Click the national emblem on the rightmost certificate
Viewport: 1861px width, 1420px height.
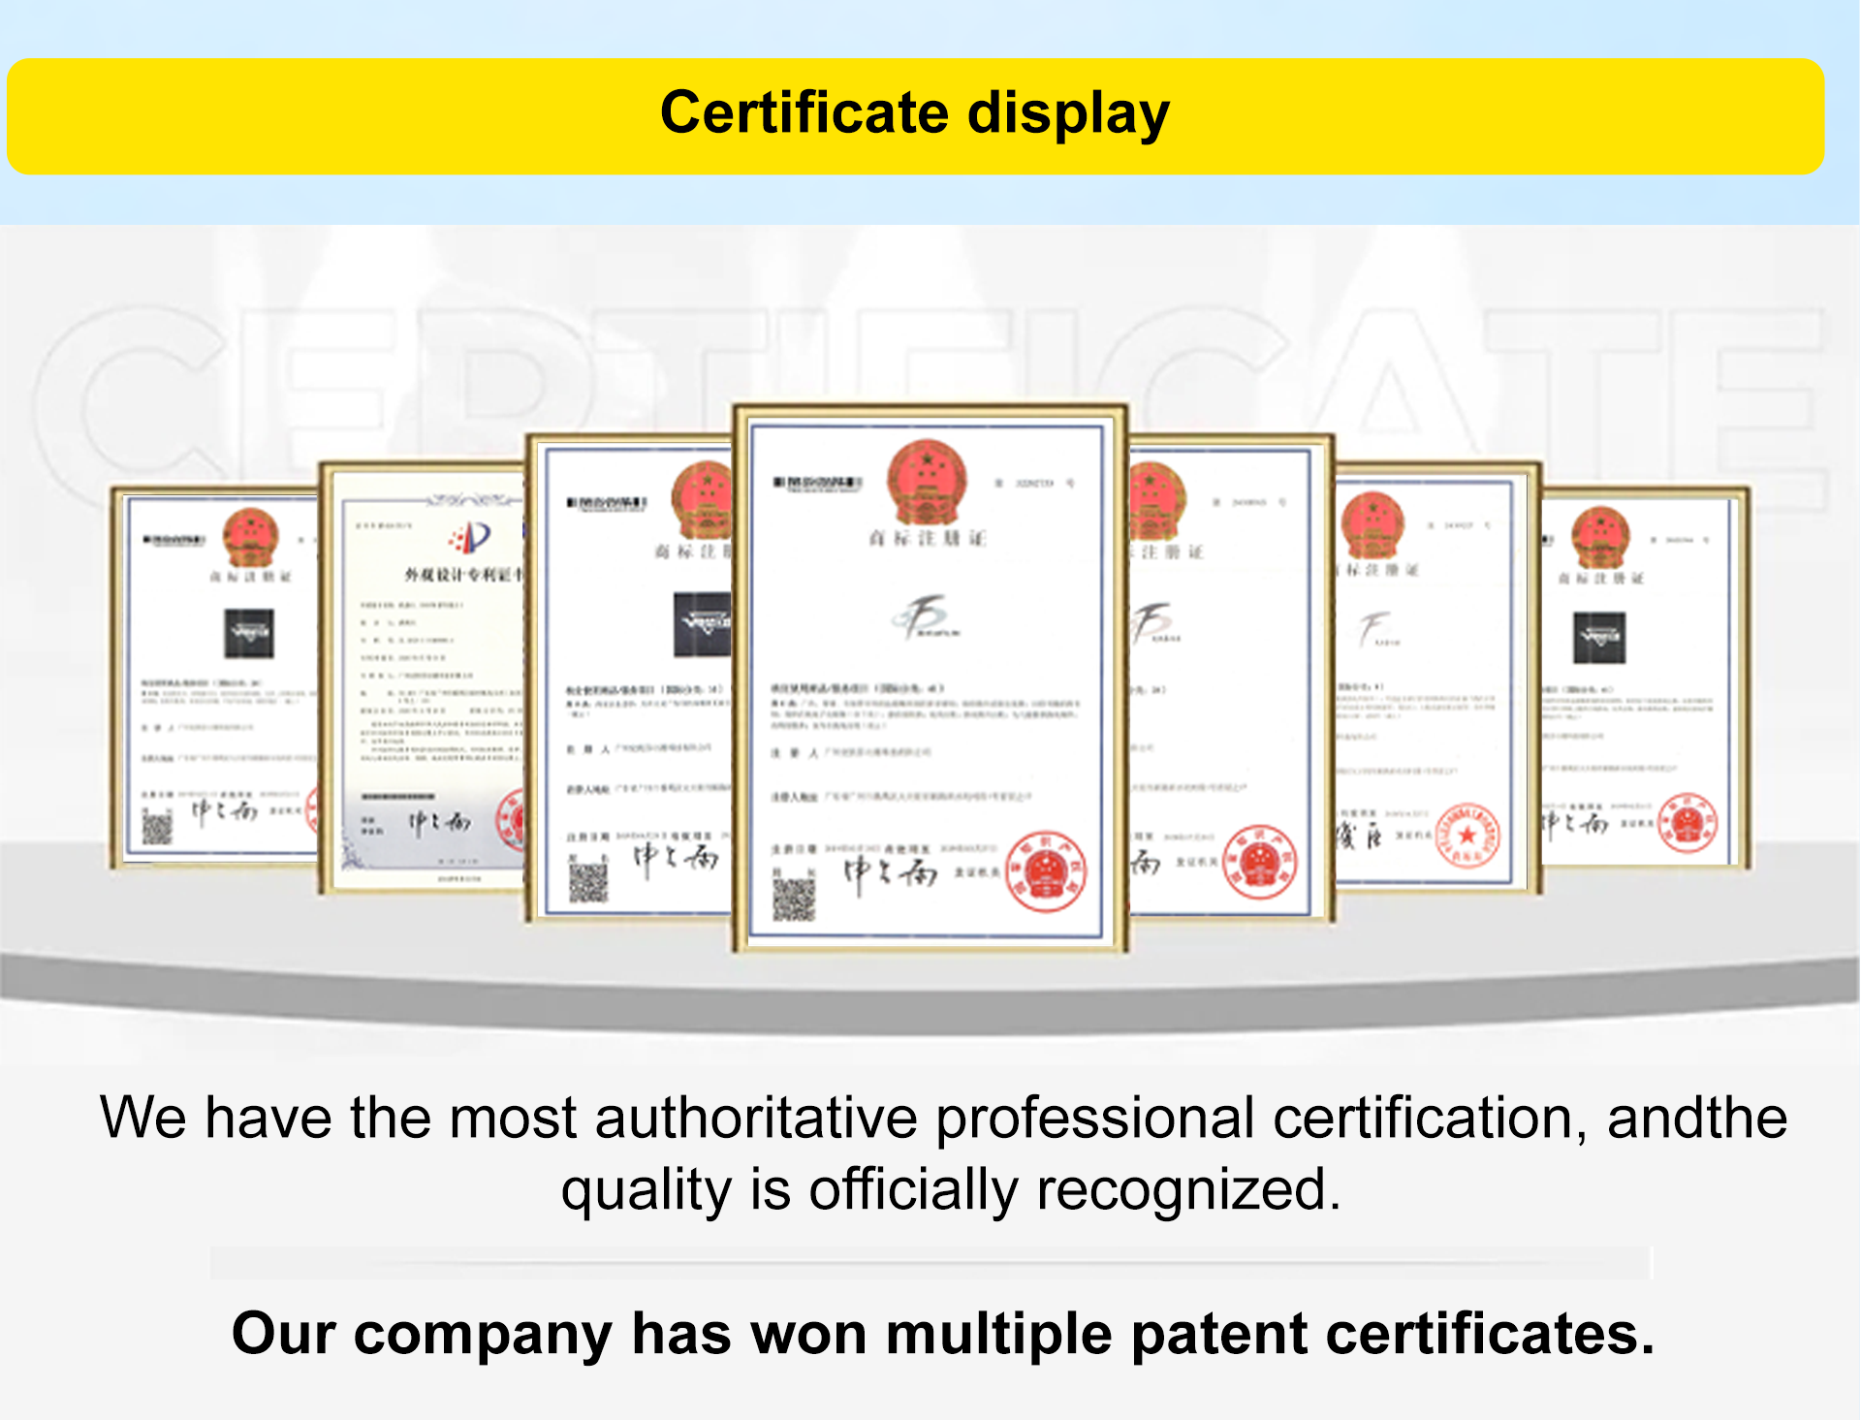[1600, 537]
